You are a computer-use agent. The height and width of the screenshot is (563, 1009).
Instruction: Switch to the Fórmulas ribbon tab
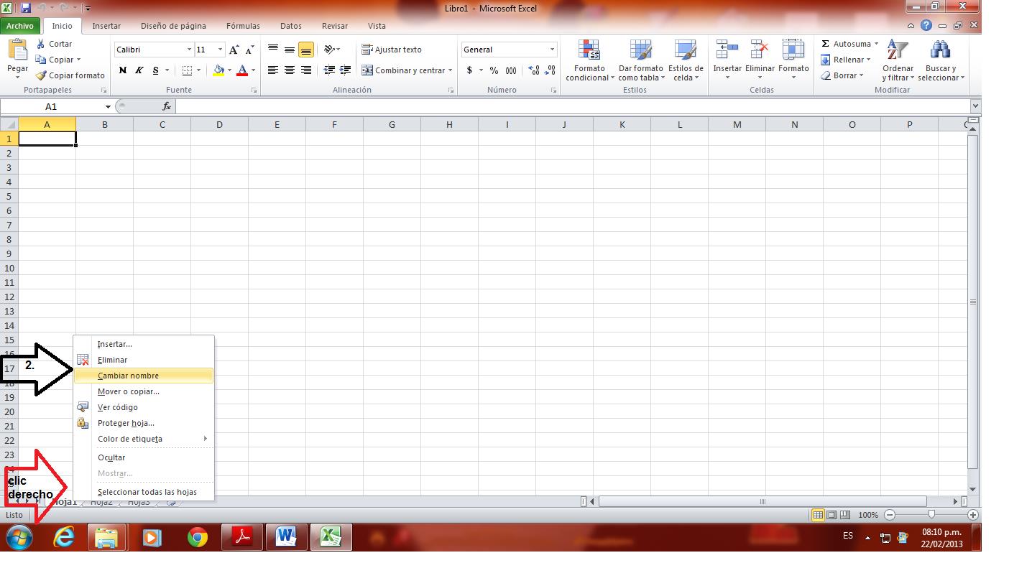tap(243, 26)
